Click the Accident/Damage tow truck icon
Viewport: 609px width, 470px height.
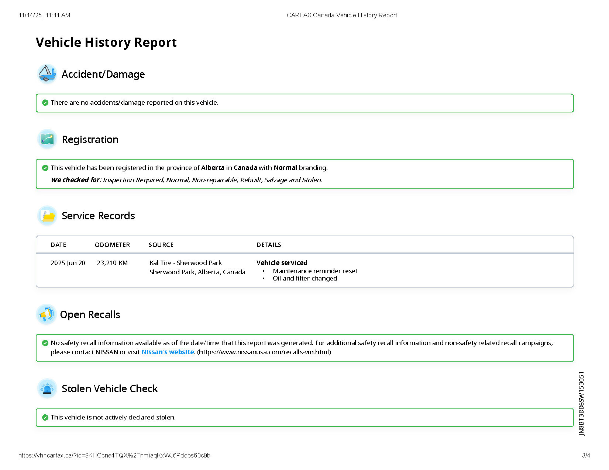pyautogui.click(x=47, y=74)
